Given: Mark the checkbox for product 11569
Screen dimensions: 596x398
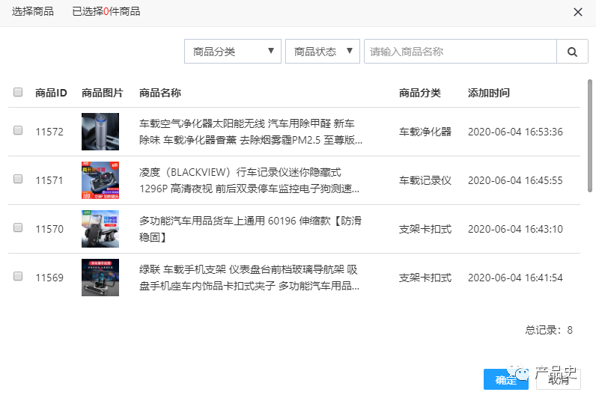Looking at the screenshot, I should coord(18,277).
